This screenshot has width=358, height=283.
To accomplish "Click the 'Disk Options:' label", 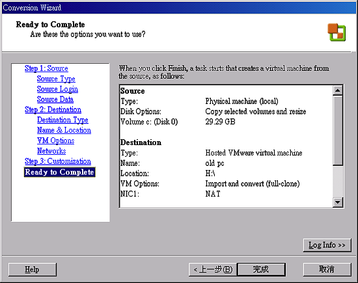I will pos(141,111).
